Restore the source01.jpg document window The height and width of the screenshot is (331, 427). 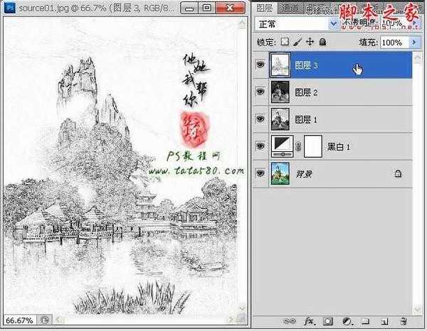coord(206,8)
